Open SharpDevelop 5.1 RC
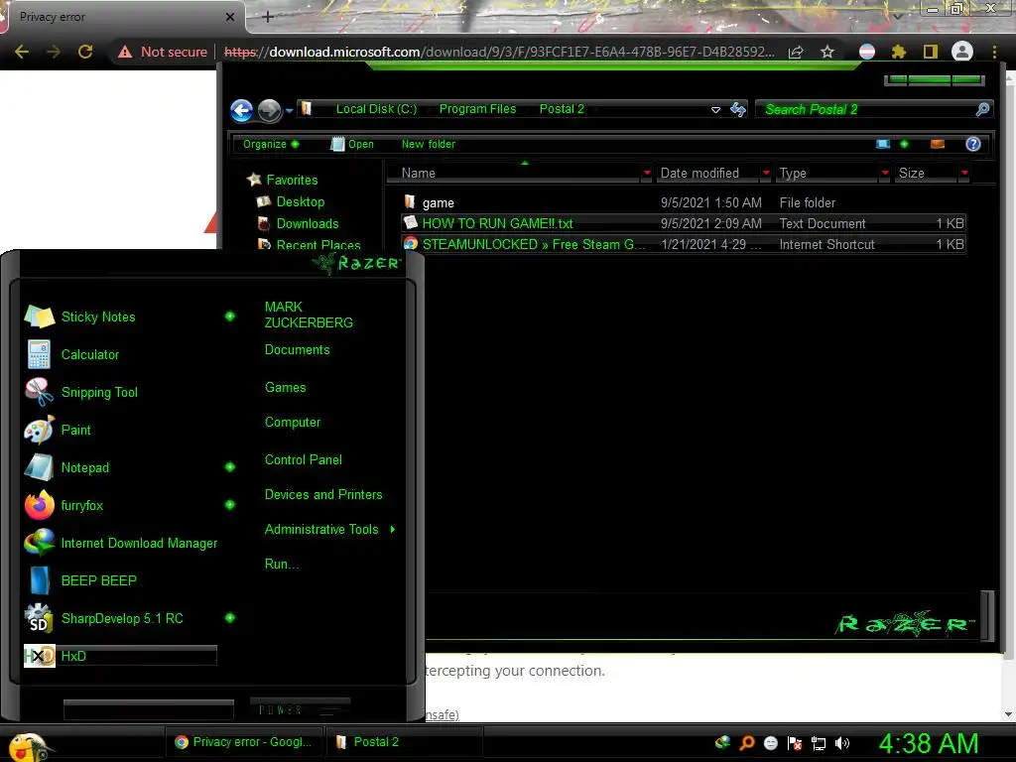1016x762 pixels. pyautogui.click(x=120, y=618)
